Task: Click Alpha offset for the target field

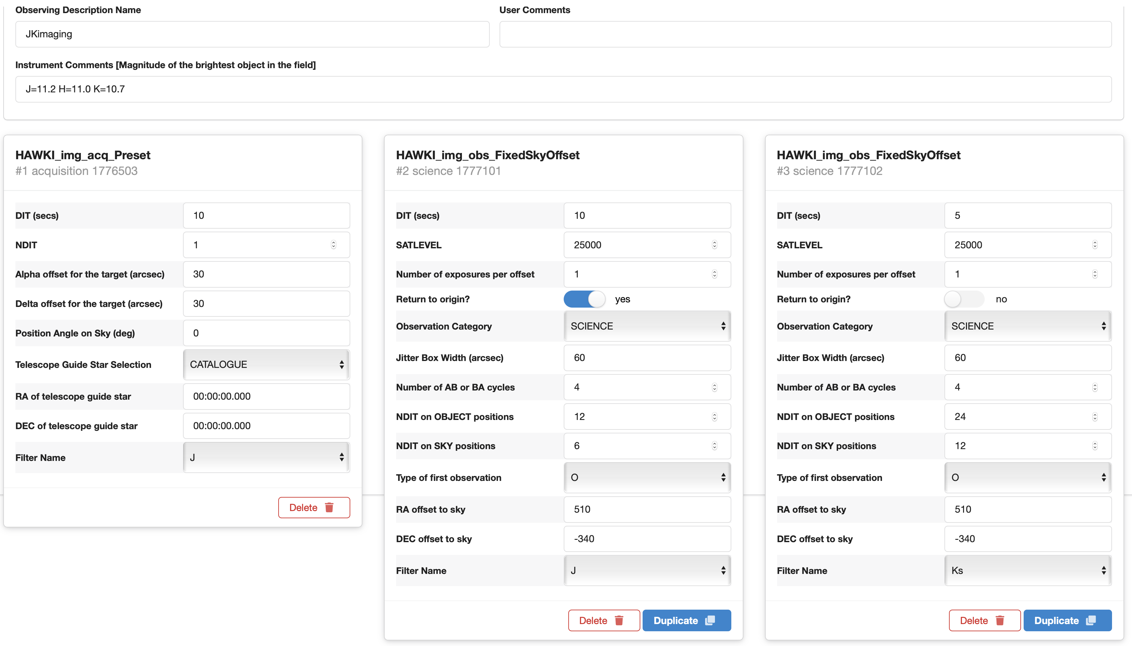Action: [266, 274]
